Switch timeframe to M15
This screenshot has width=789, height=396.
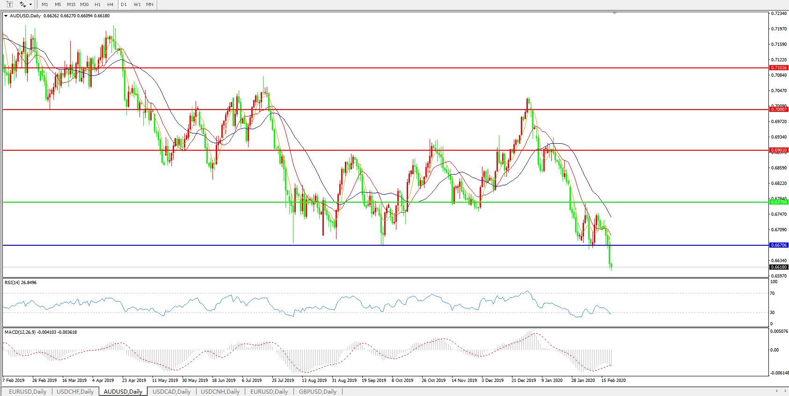pos(71,4)
